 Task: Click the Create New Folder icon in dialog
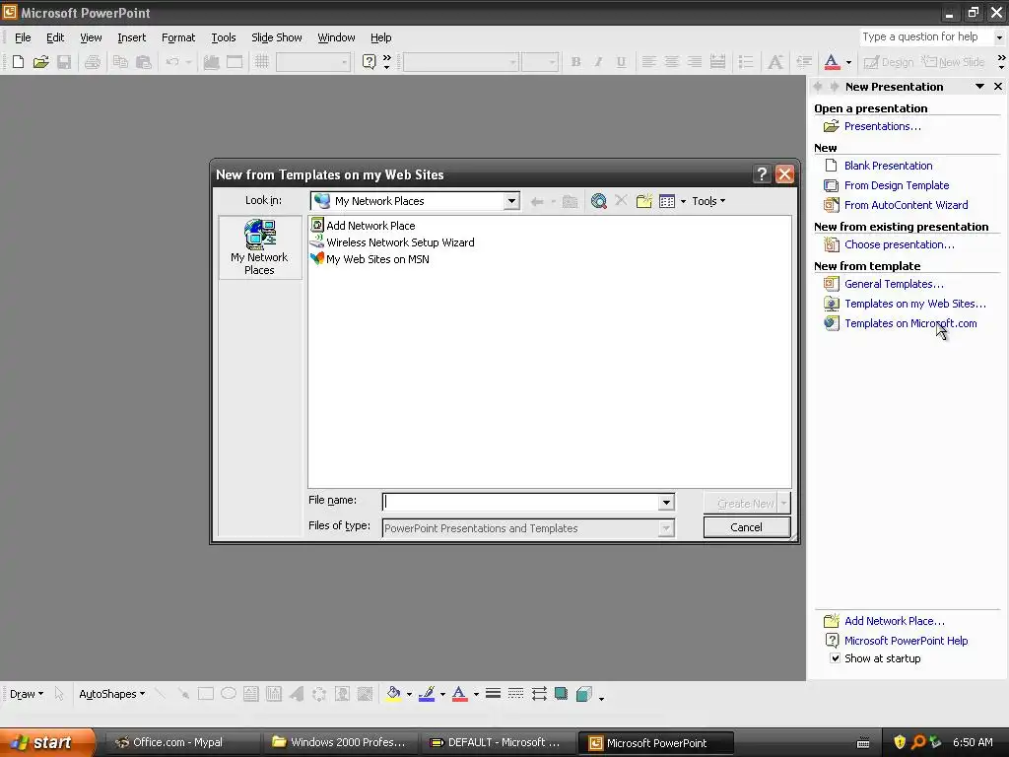(x=644, y=201)
